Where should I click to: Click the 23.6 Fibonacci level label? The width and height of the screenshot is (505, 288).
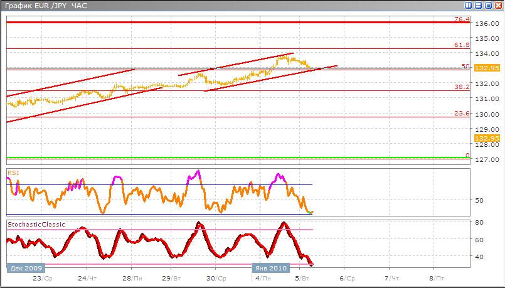pyautogui.click(x=462, y=114)
